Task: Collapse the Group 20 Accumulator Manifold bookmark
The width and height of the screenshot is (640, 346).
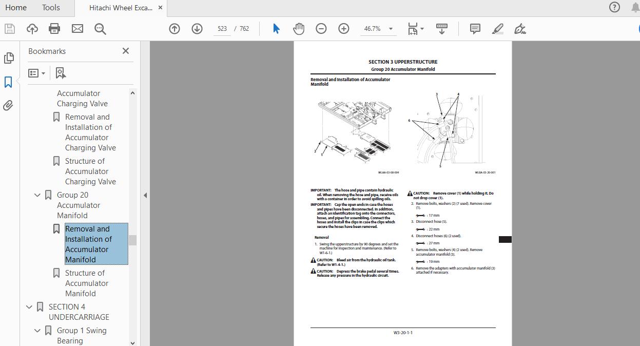Action: [x=37, y=195]
